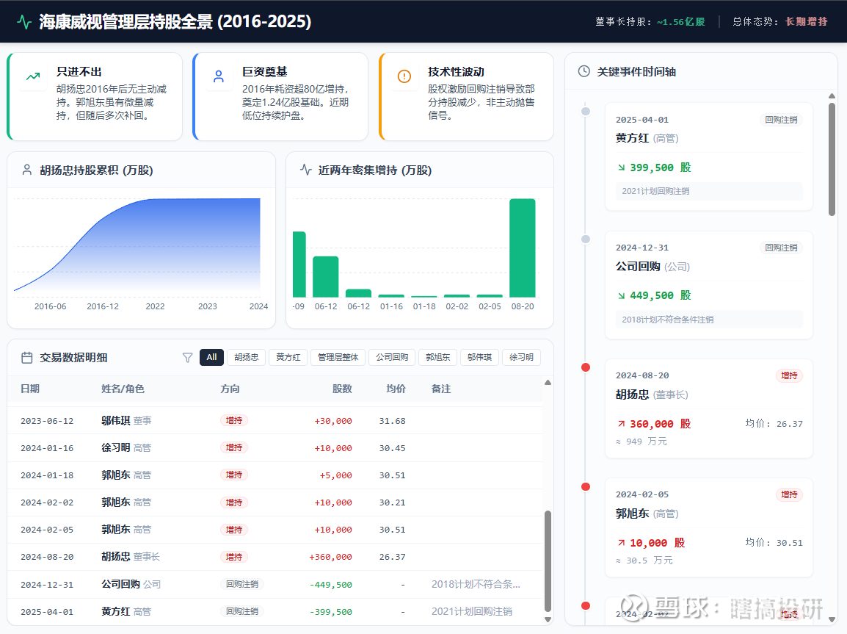Click +360,000 in the 胡扬忠 table row

point(330,557)
